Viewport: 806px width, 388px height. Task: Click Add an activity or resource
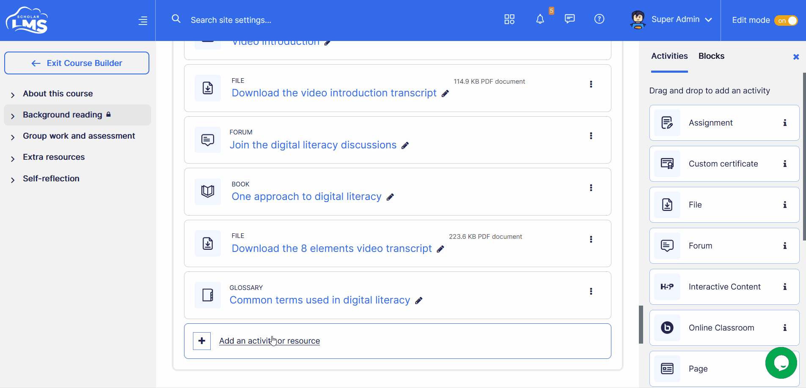click(269, 341)
